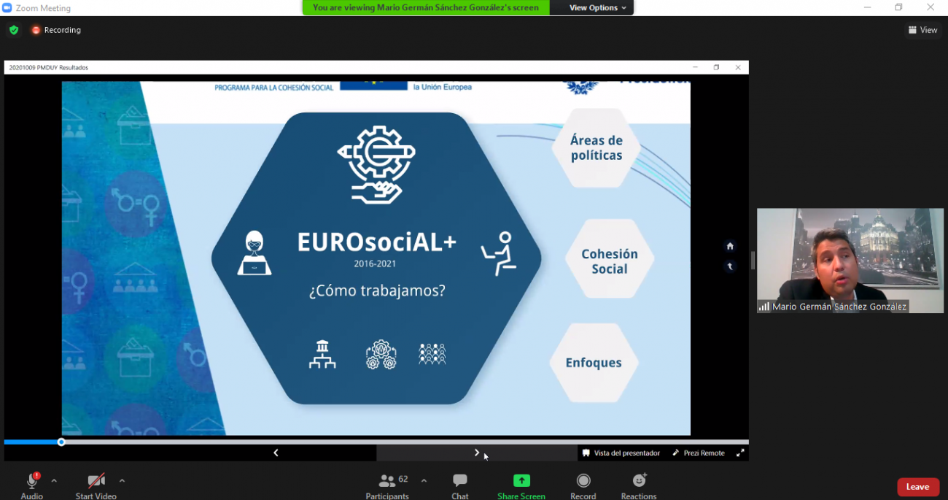Open Prezi Remote option

[699, 453]
